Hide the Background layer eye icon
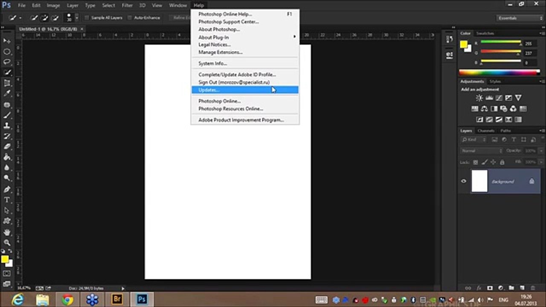The image size is (546, 307). (x=464, y=181)
